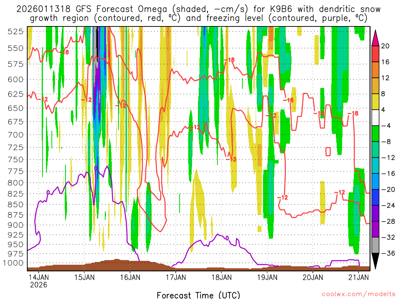
Task: Click the 525 pressure level label
Action: 16,32
